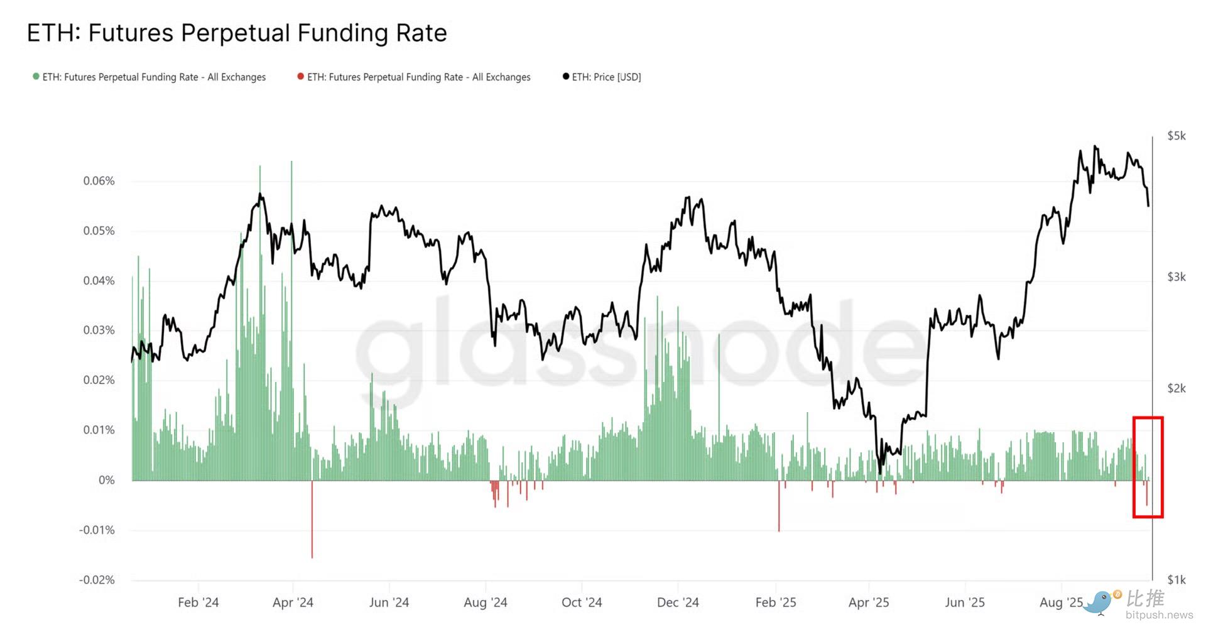Screen dimensions: 1206x632
Task: Click the red legend dot
Action: click(300, 77)
